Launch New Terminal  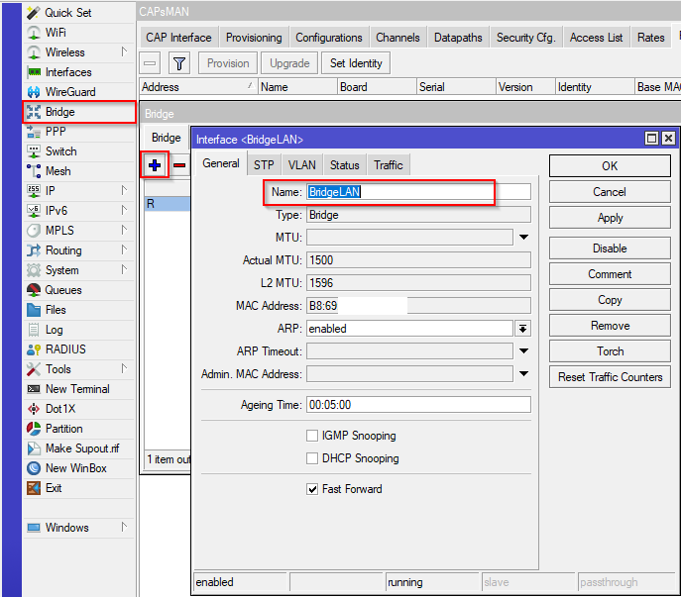point(77,389)
